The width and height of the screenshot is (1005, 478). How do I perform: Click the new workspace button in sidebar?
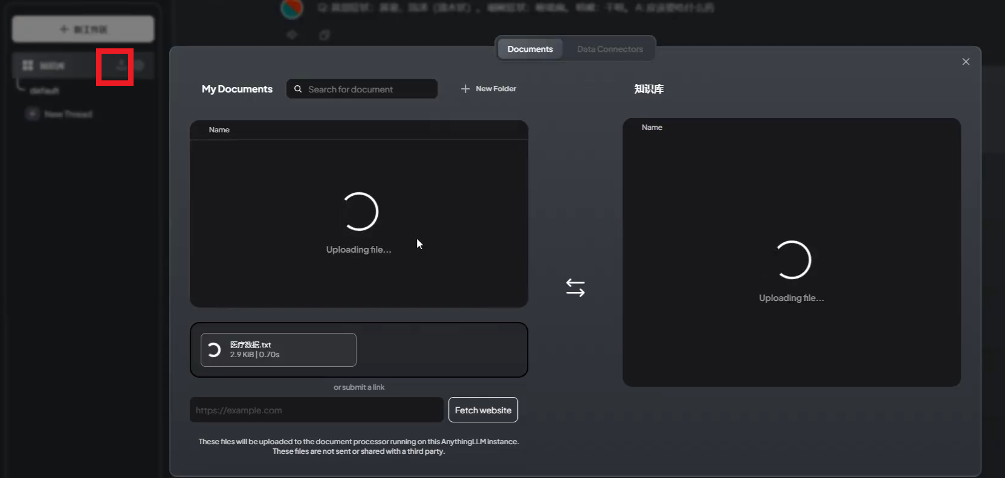point(83,29)
